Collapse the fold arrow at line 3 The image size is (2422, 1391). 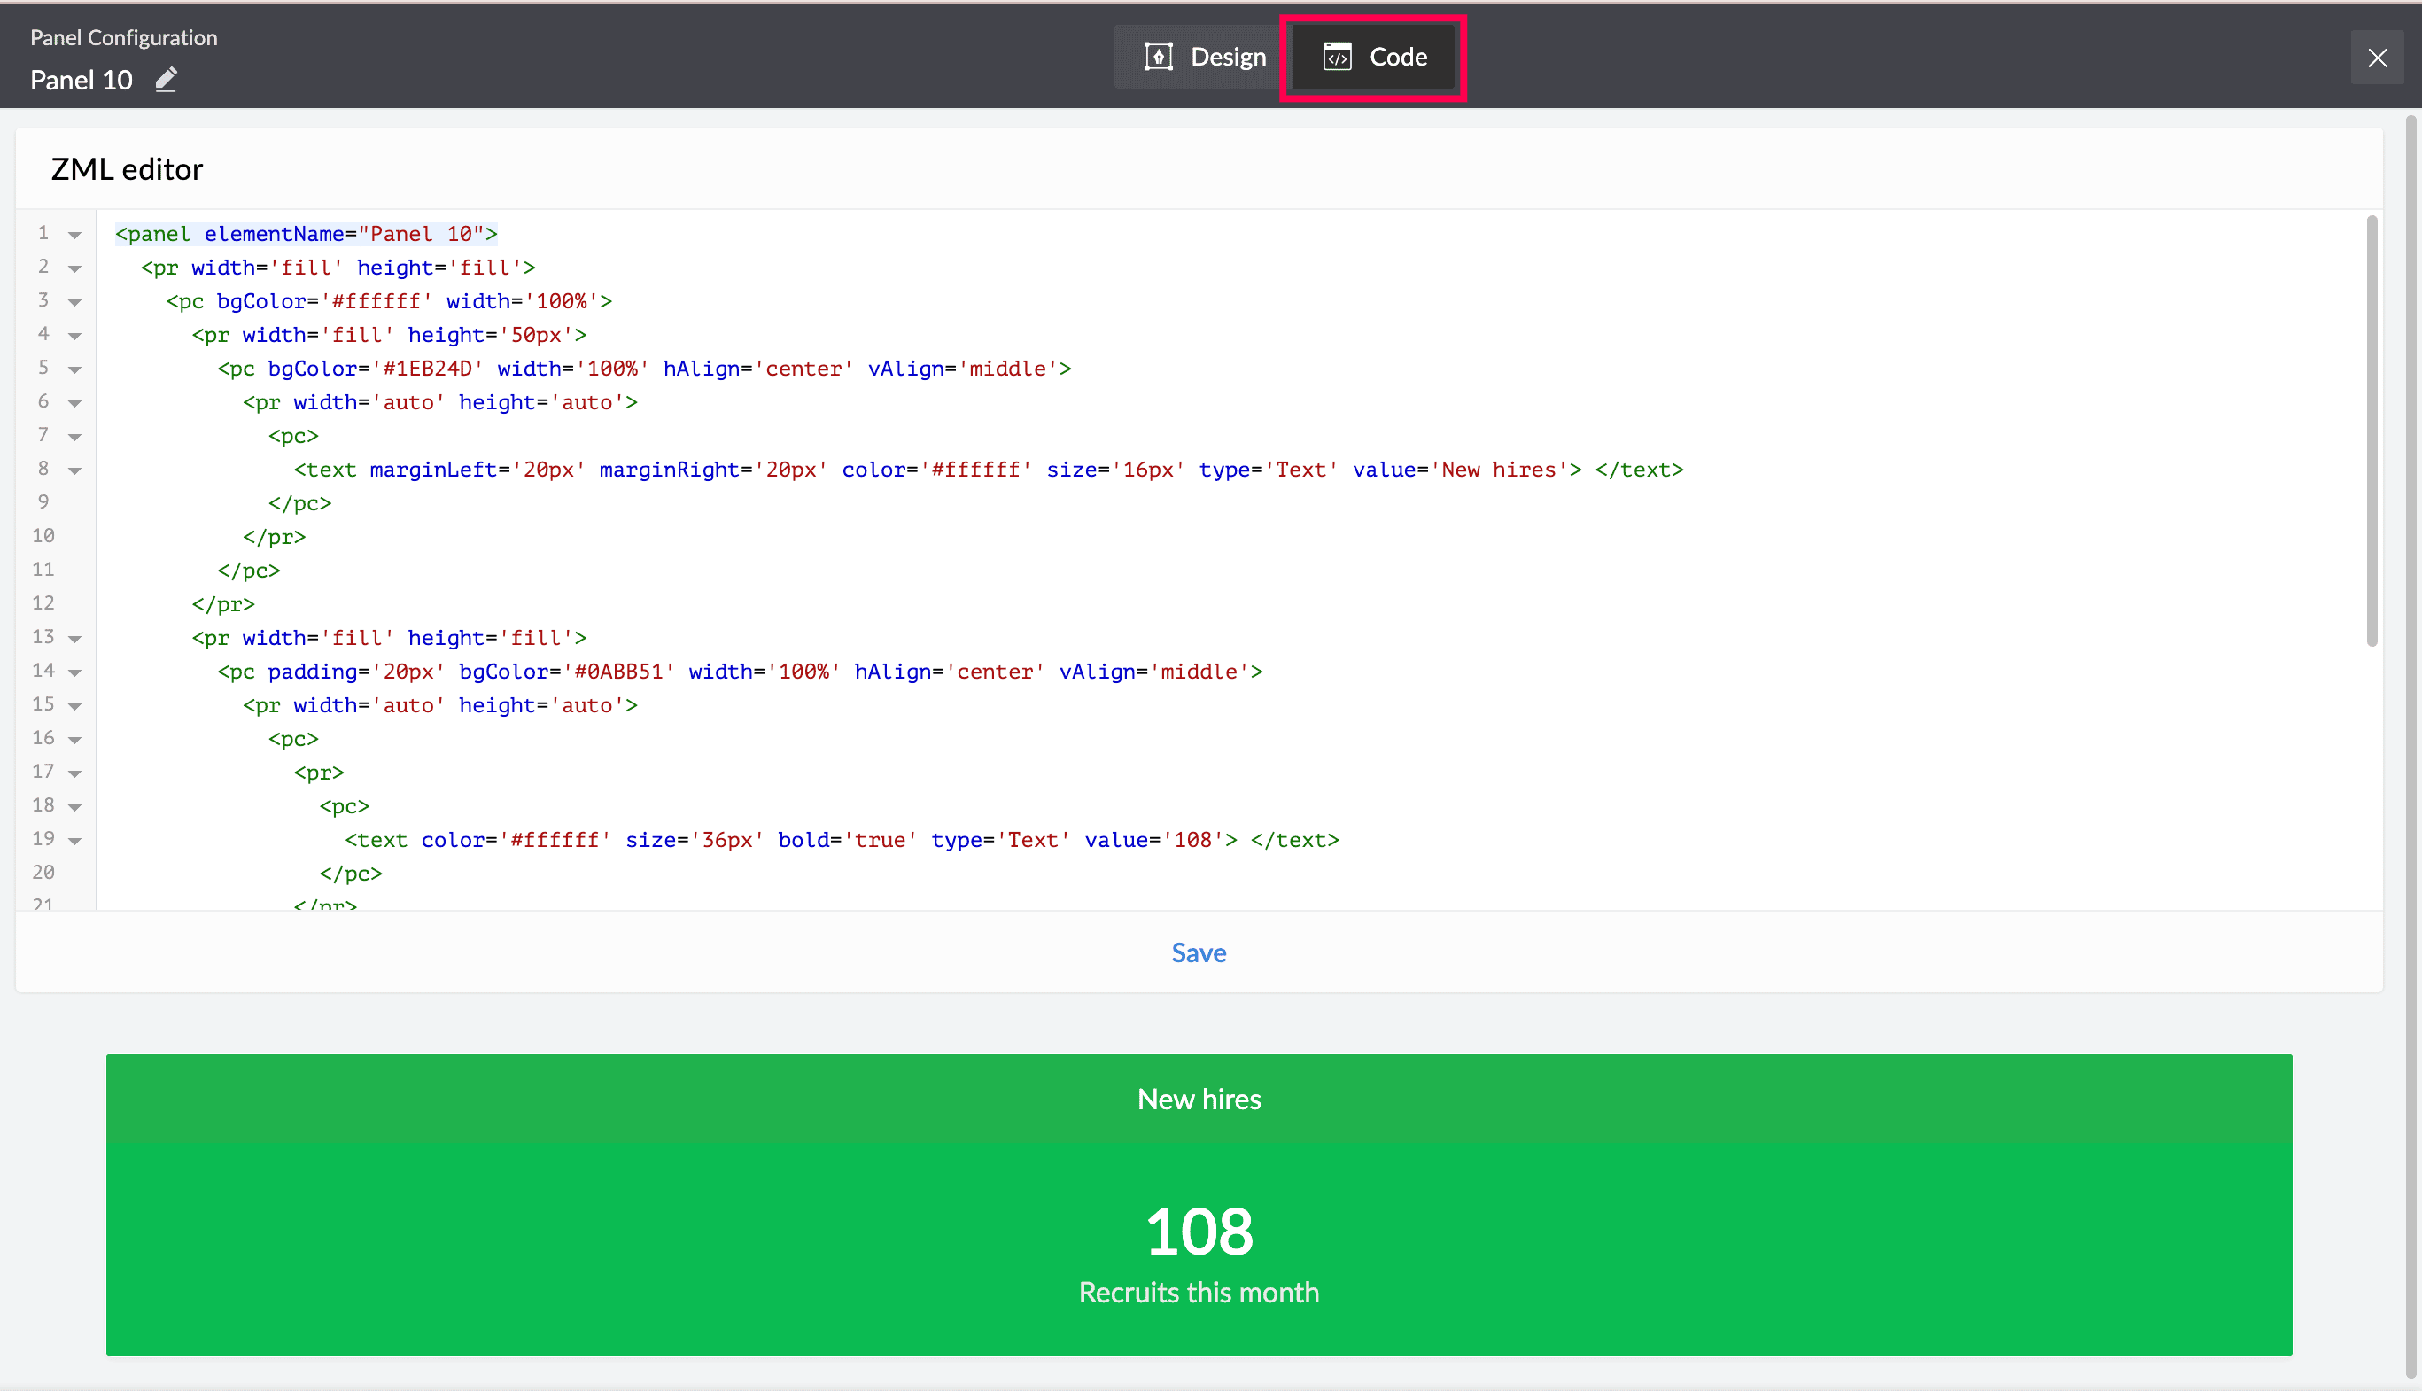coord(74,303)
